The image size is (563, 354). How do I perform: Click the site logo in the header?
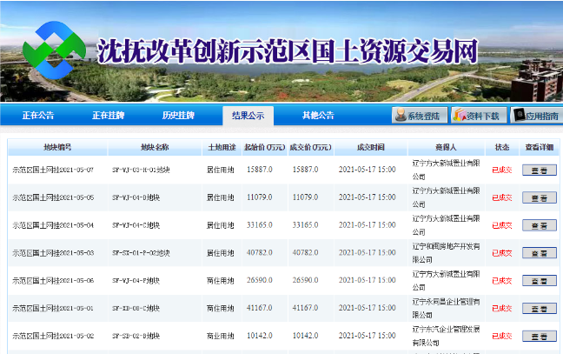pos(53,50)
